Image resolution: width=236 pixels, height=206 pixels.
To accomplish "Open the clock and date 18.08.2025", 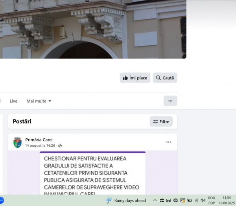I will click(x=227, y=200).
